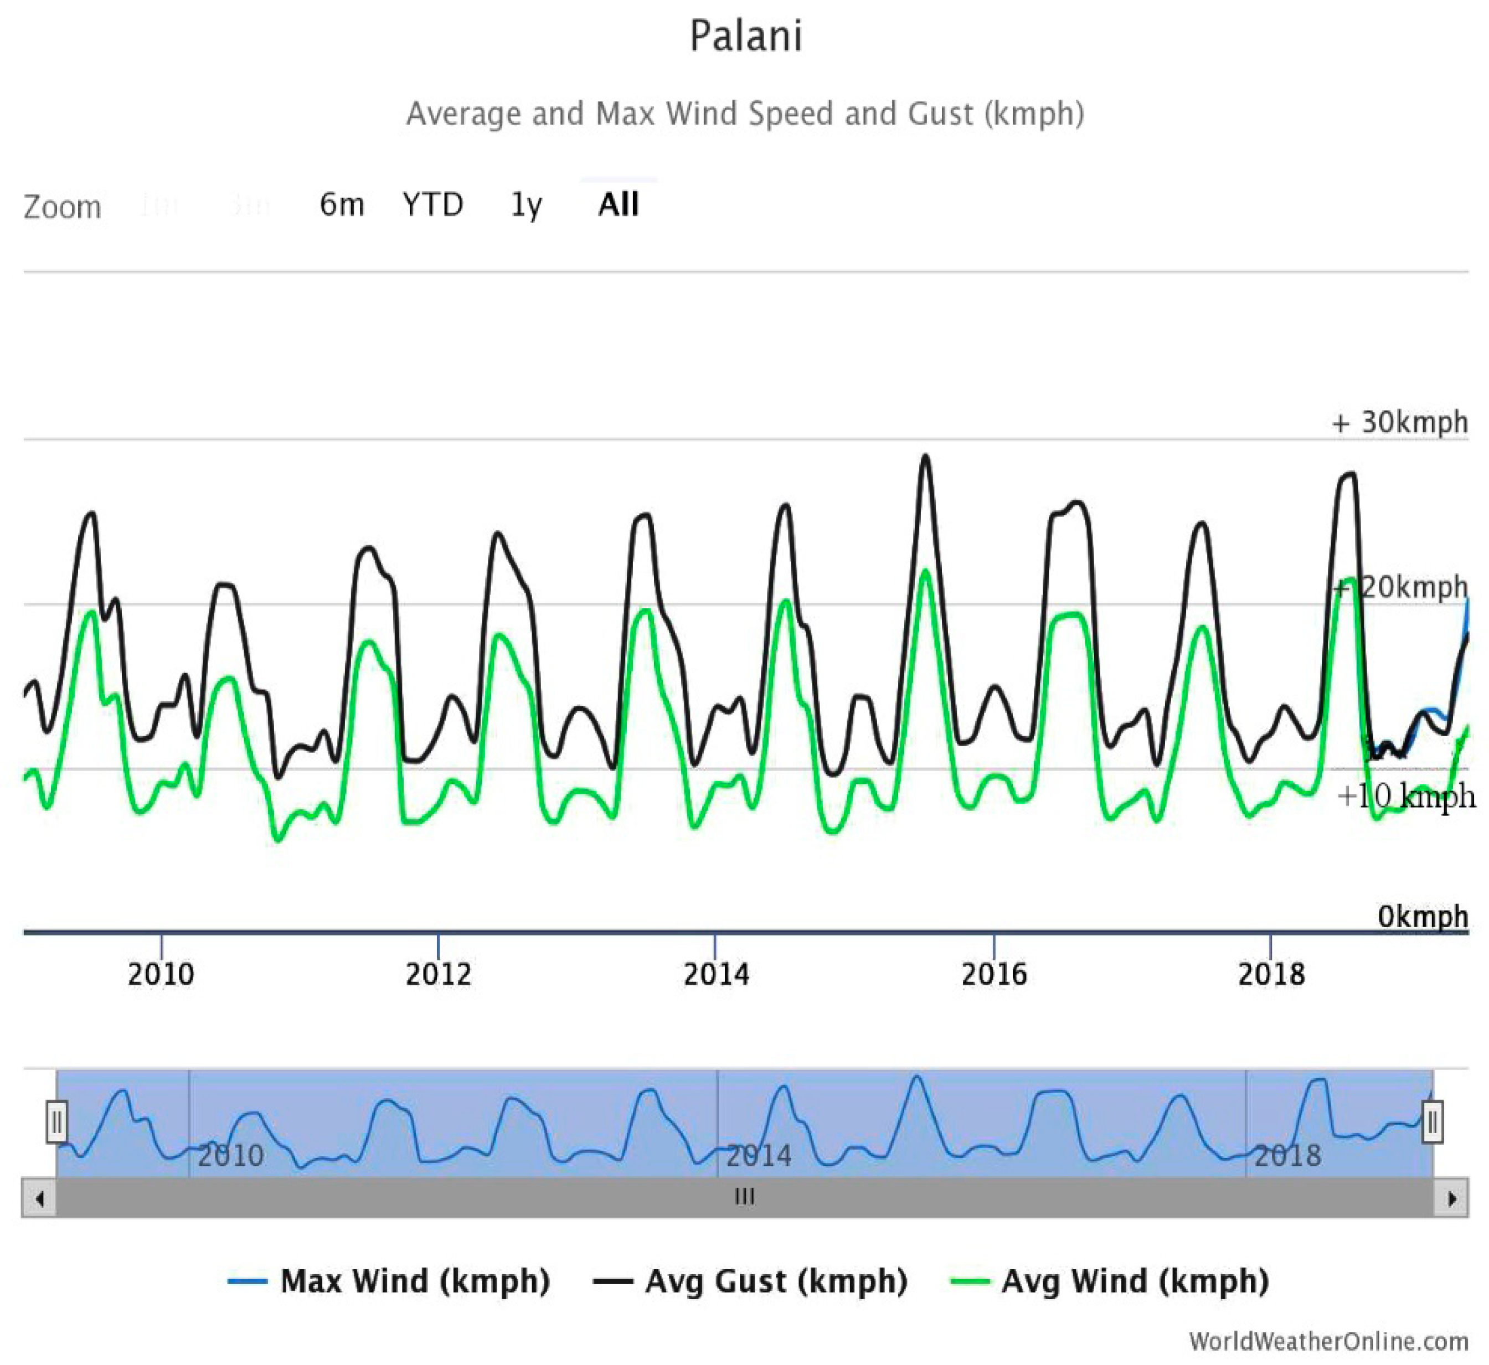Click the right navigator scroll arrow

click(1451, 1198)
